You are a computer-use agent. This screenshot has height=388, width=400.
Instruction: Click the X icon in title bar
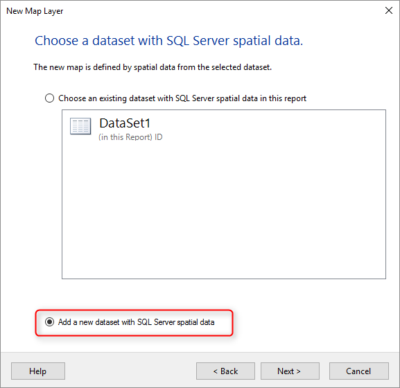point(389,10)
